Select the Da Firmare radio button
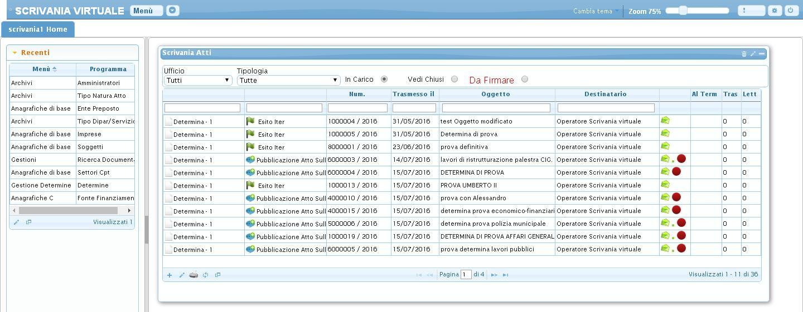The width and height of the screenshot is (803, 312). [525, 80]
